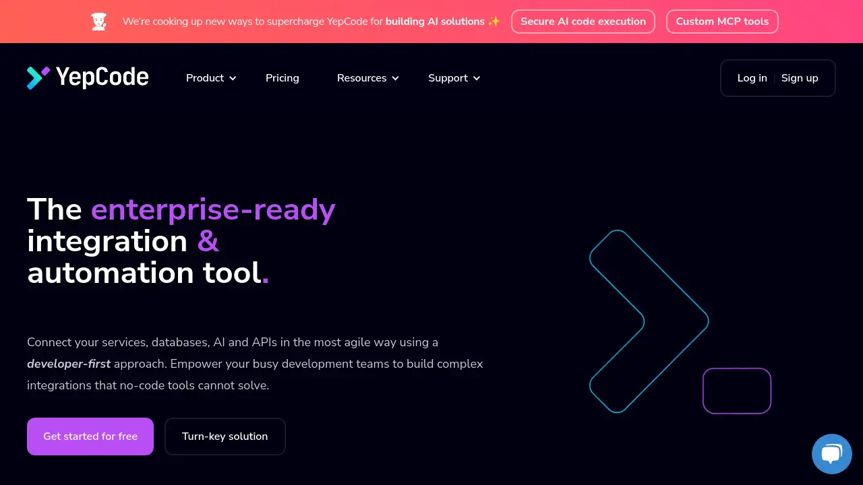This screenshot has height=485, width=863.
Task: Click the Log in link
Action: 752,78
